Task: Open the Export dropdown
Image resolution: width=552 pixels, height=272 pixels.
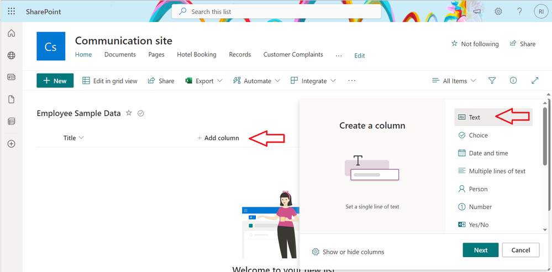Action: coord(204,81)
